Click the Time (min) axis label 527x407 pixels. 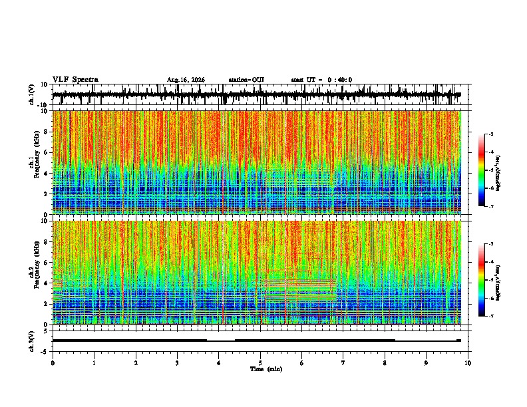(x=266, y=369)
